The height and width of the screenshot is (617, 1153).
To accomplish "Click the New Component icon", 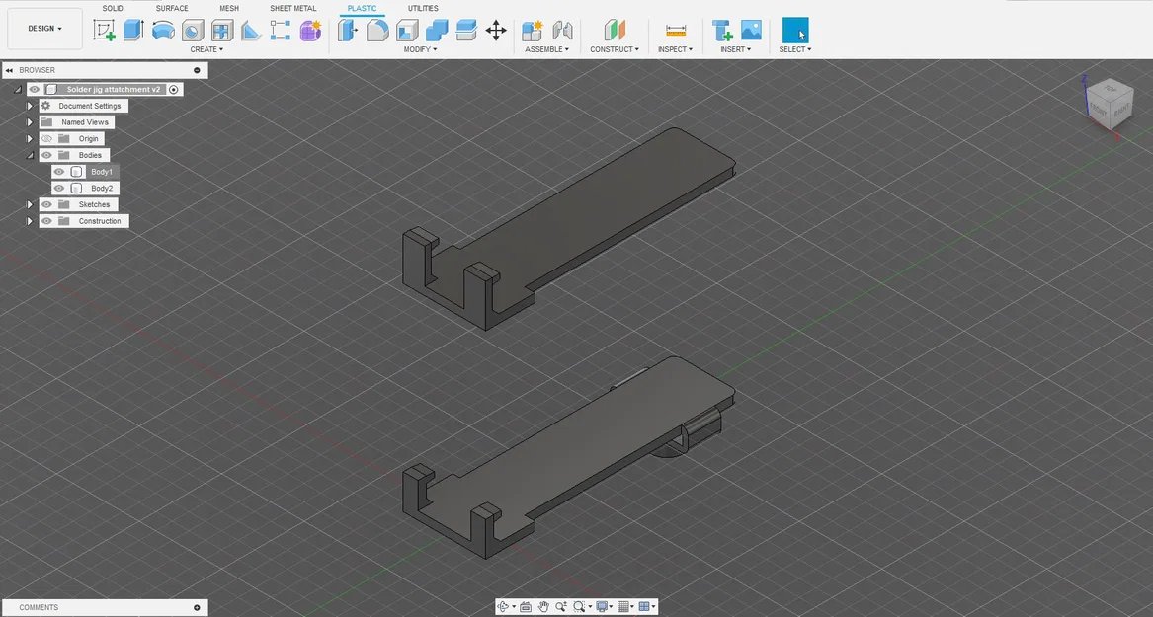I will tap(533, 31).
